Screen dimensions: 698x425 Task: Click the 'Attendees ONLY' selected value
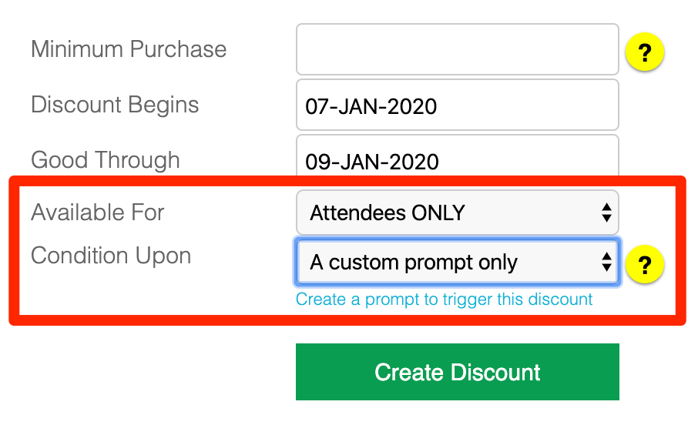(388, 212)
